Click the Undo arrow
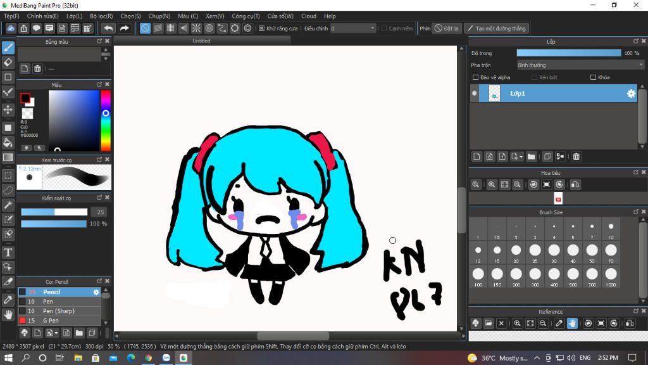The height and width of the screenshot is (365, 648). pos(108,28)
